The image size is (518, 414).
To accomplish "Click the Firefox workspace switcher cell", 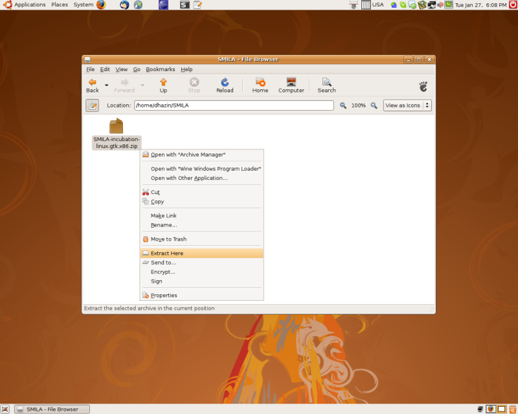I will [491, 409].
